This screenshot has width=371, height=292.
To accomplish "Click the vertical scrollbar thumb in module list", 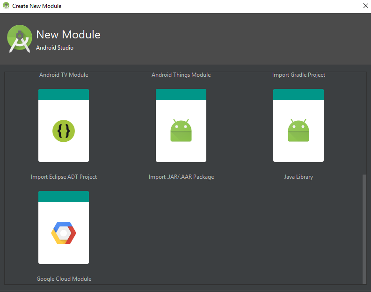I will 364,228.
